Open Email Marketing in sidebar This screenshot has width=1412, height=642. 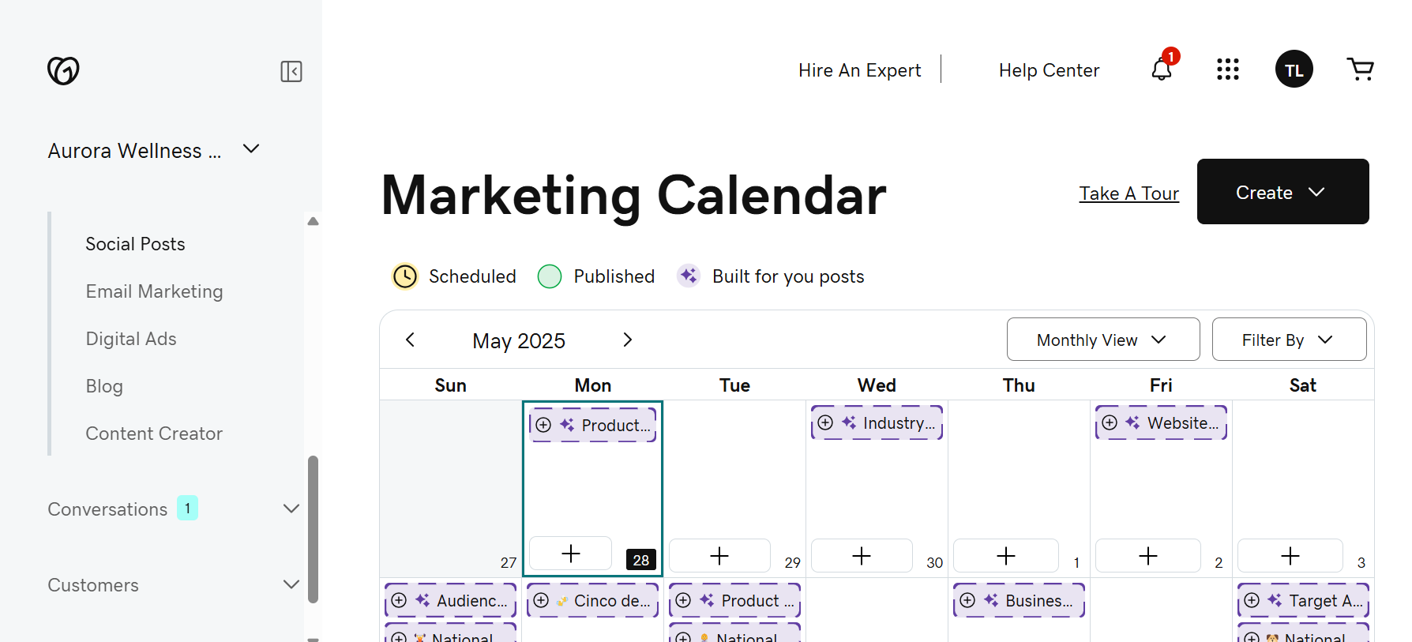(154, 291)
